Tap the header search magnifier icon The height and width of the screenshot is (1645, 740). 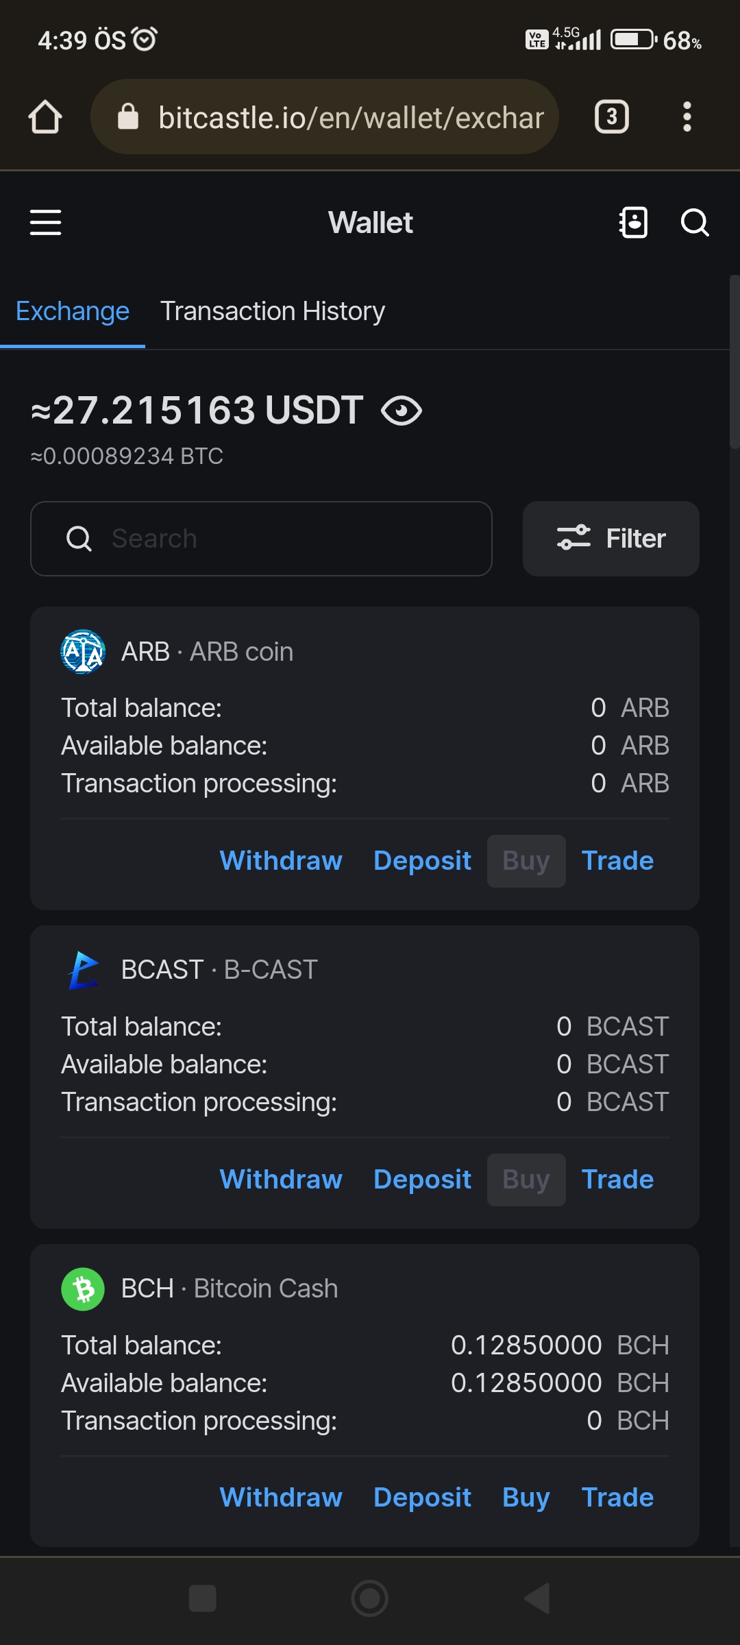point(695,223)
